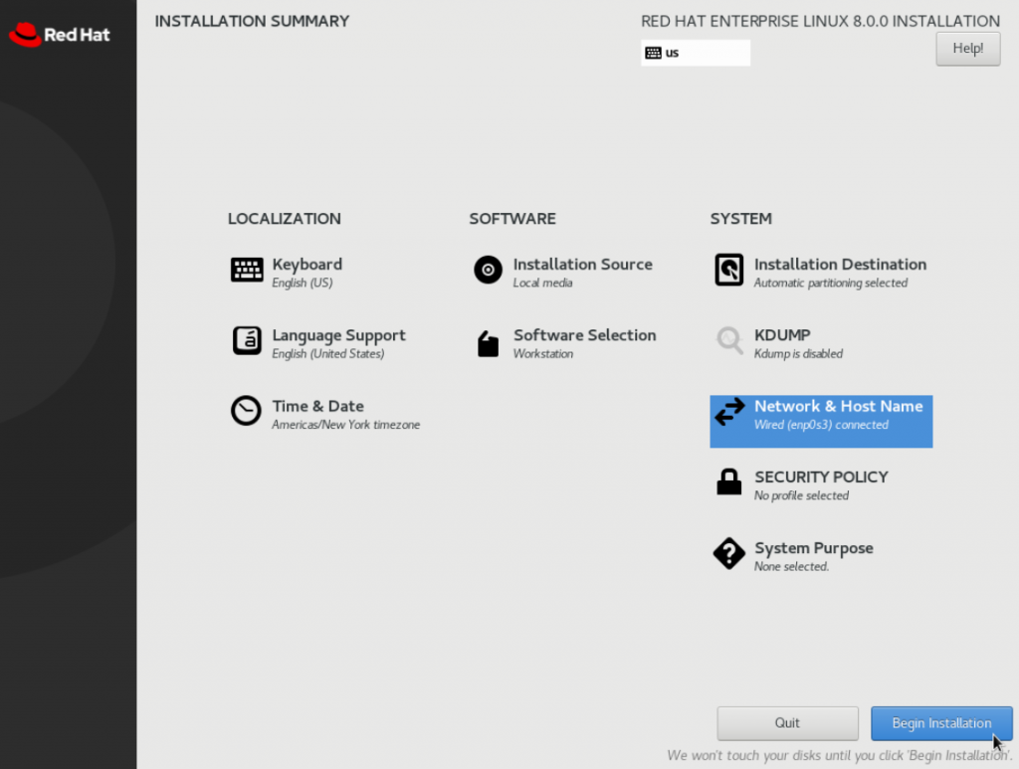1019x769 pixels.
Task: Open Time & Date settings label
Action: [x=317, y=406]
